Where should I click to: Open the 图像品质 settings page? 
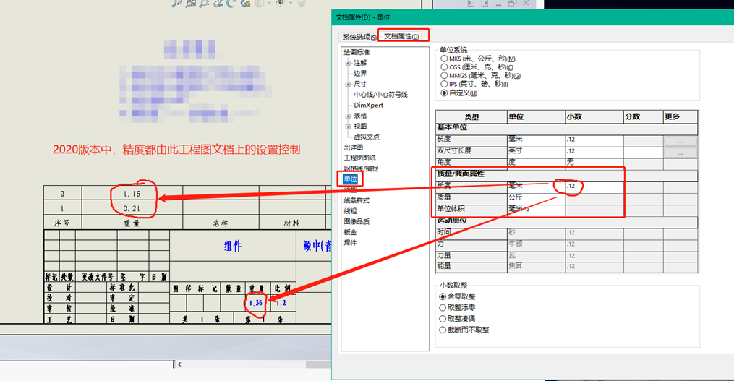(x=357, y=221)
